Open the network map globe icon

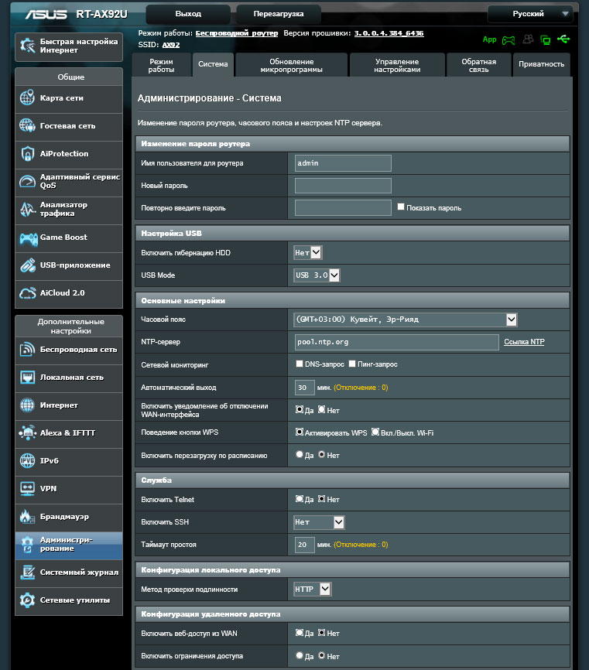click(27, 97)
